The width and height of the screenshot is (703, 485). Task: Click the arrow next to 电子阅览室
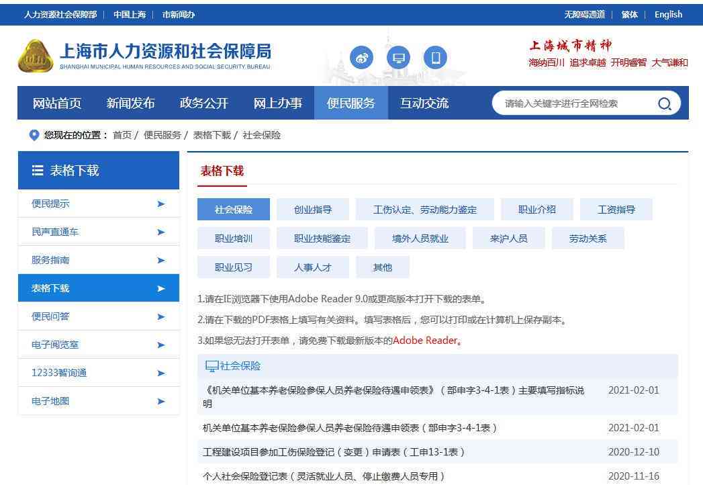[x=161, y=345]
